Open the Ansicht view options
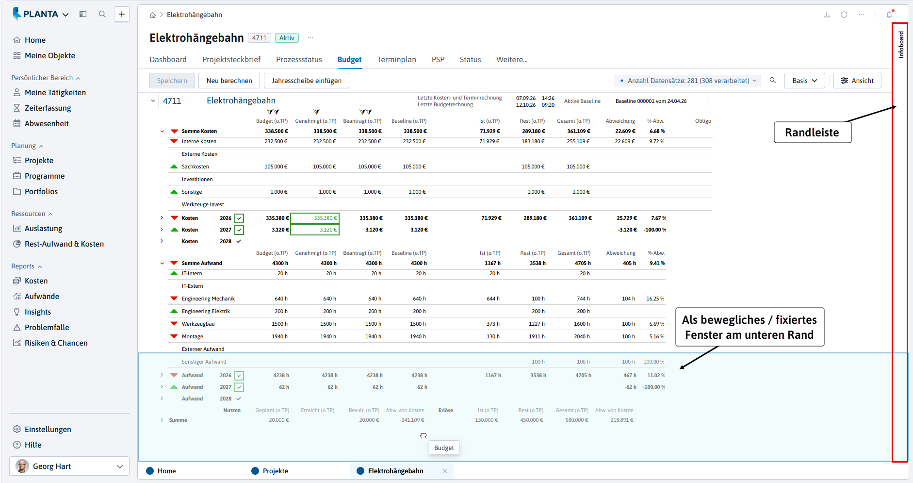913x483 pixels. 857,81
